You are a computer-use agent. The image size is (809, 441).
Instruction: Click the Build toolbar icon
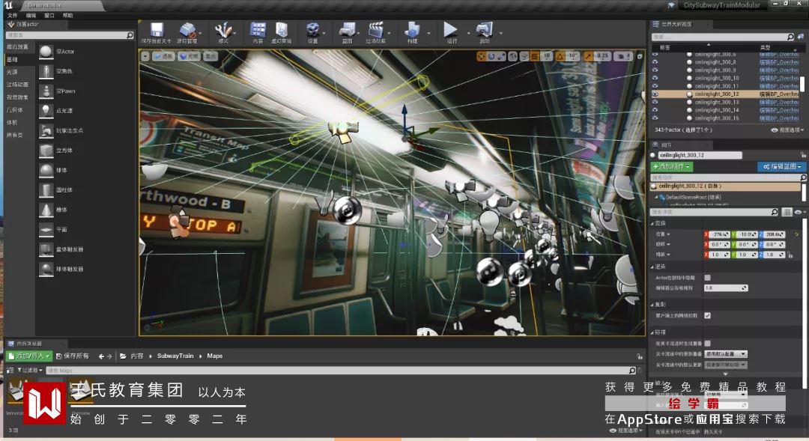(412, 31)
